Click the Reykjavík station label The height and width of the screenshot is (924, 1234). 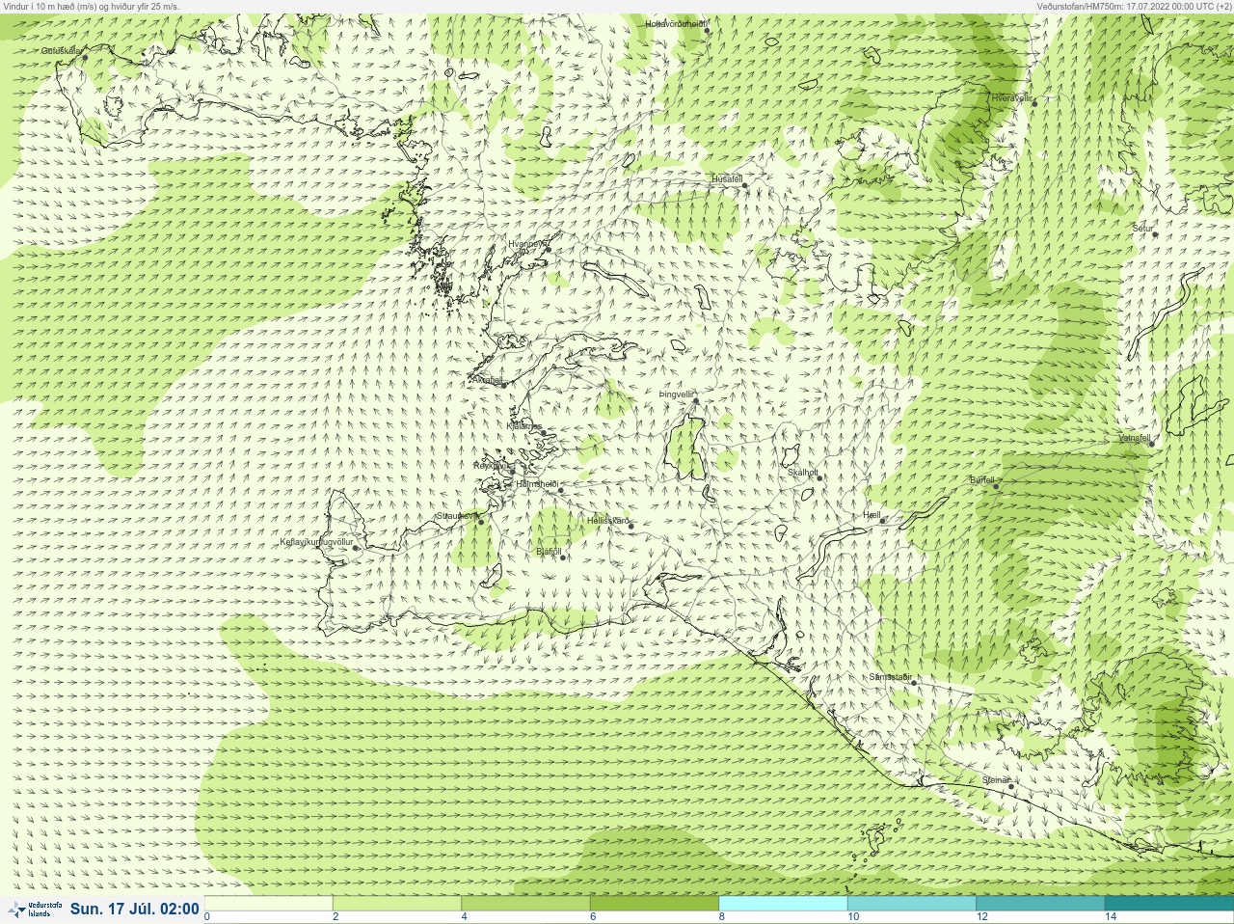[x=492, y=465]
